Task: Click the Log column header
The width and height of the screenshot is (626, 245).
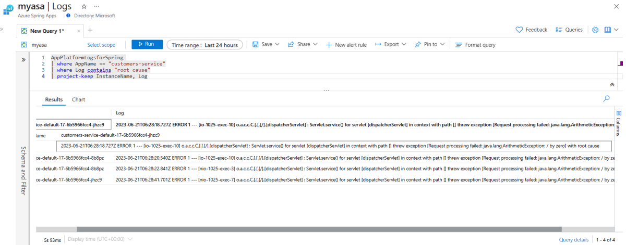Action: pos(120,113)
